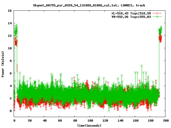This screenshot has width=171, height=128.
Task: Click the x-axis tick label 60
Action: pyautogui.click(x=60, y=121)
